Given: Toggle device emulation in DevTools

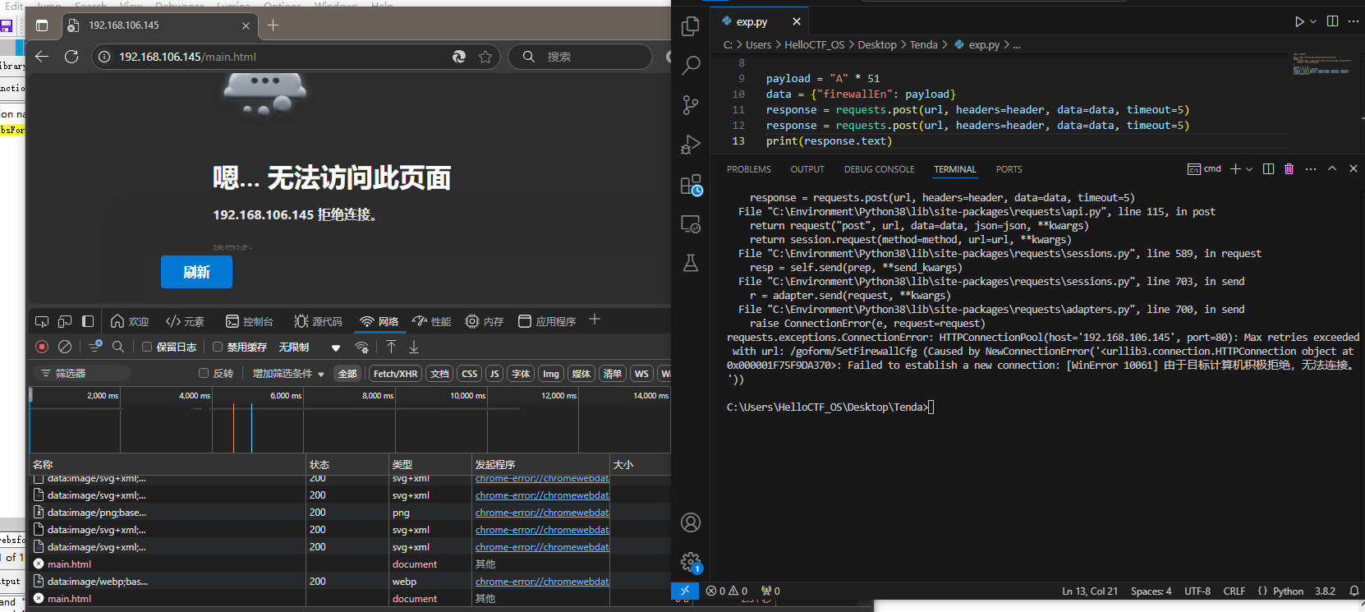Looking at the screenshot, I should (65, 321).
